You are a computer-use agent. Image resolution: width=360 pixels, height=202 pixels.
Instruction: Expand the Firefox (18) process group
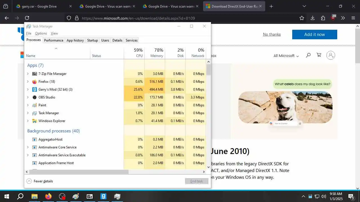click(28, 82)
